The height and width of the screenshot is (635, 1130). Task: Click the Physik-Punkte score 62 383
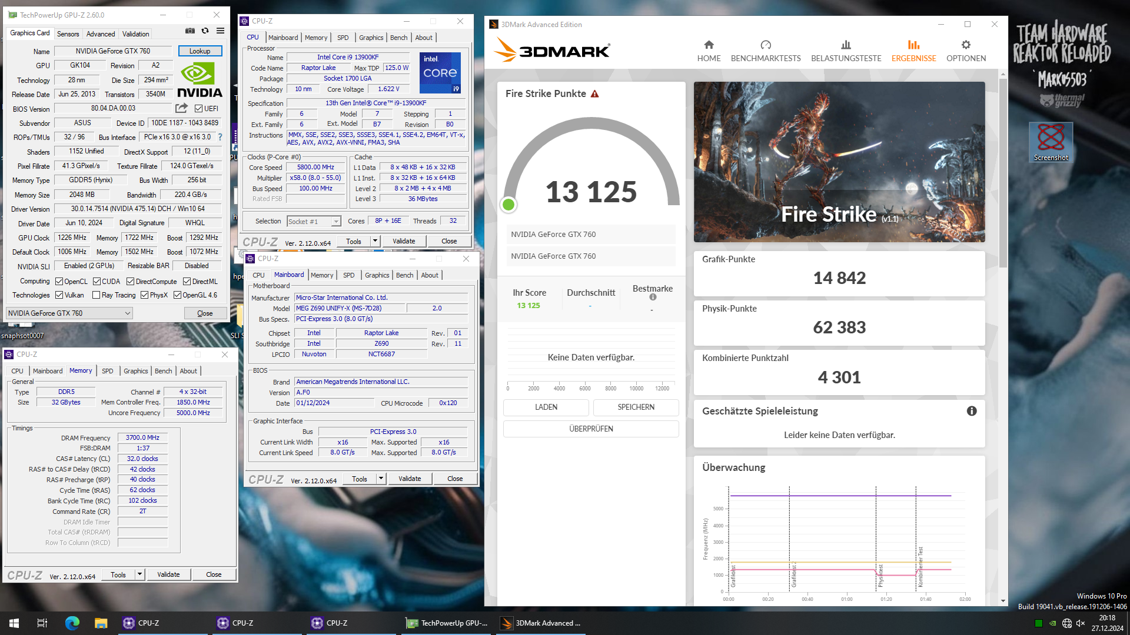[839, 327]
